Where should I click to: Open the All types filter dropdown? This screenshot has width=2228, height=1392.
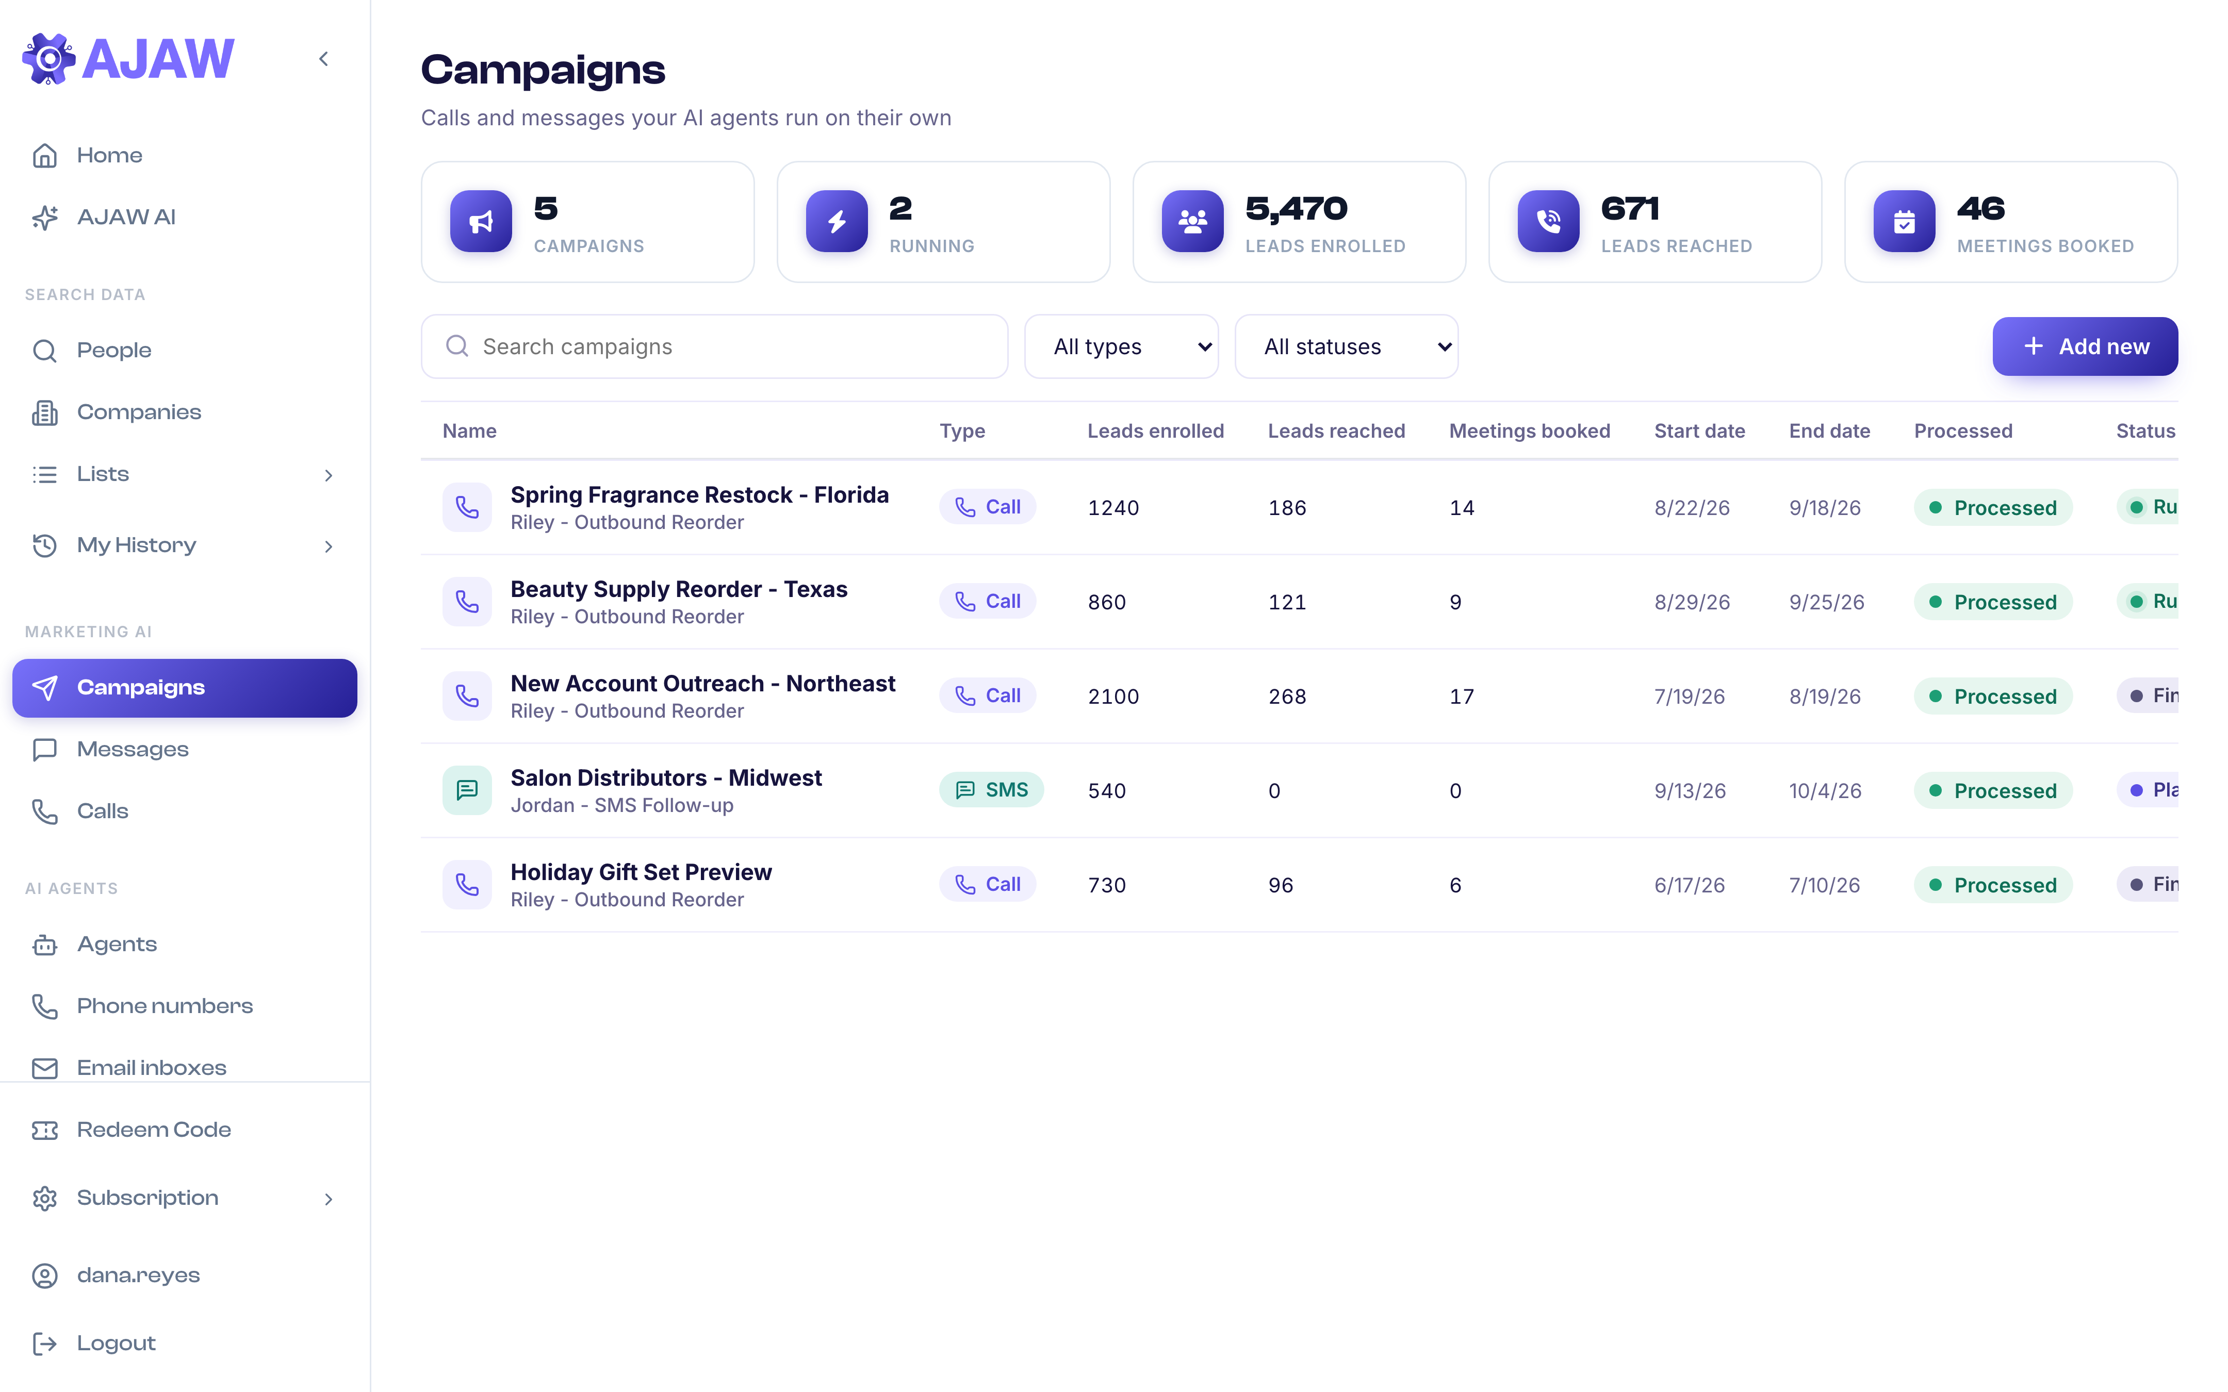(x=1121, y=346)
